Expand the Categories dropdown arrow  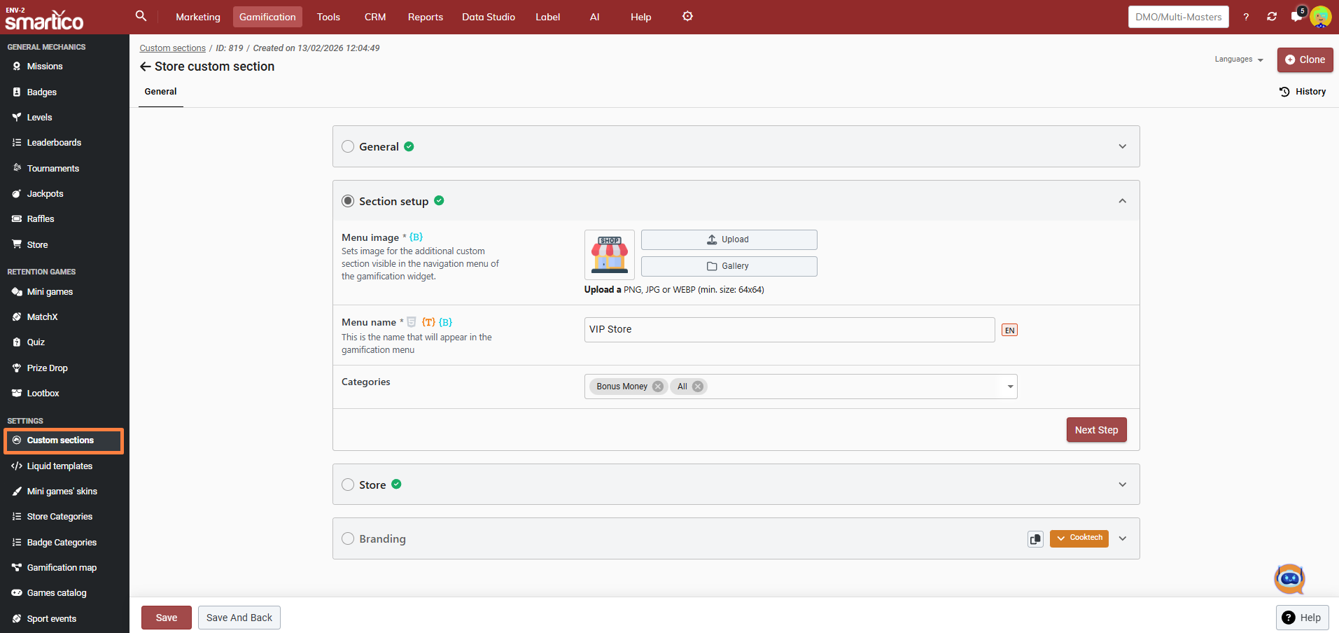click(1010, 387)
